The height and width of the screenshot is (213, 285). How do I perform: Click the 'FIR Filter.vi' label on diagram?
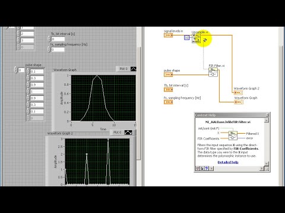[x=217, y=66]
